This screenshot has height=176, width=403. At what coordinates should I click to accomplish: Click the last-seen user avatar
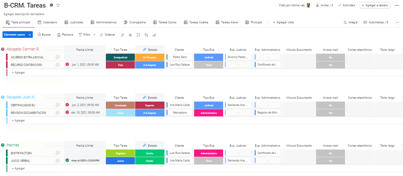(308, 5)
